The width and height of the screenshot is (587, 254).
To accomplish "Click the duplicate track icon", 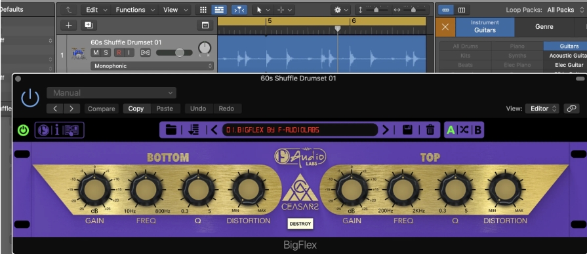I will coord(89,26).
